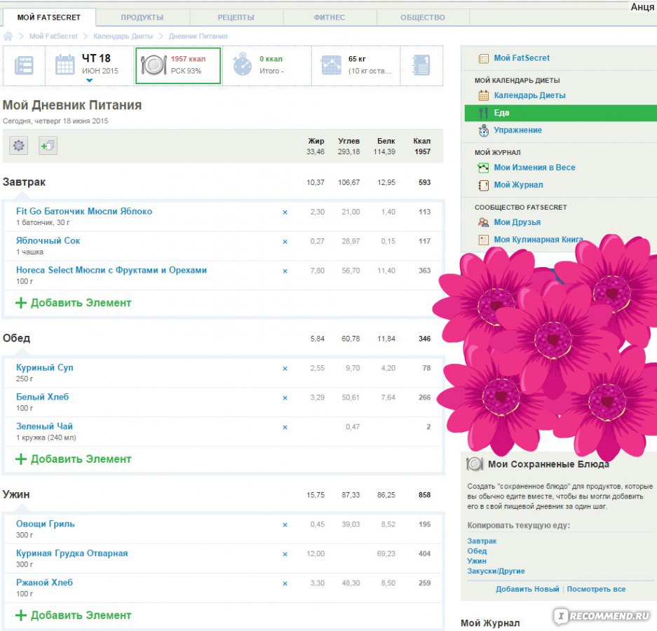Open the Куриный Суп food entry
657x631 pixels.
point(45,367)
